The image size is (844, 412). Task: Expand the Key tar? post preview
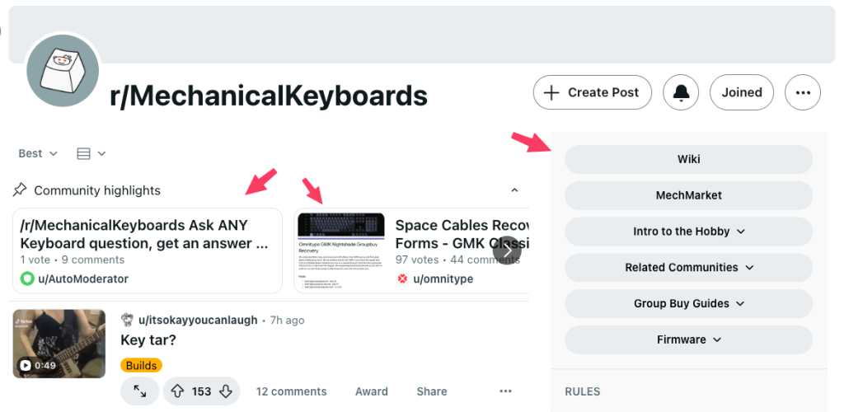(139, 391)
